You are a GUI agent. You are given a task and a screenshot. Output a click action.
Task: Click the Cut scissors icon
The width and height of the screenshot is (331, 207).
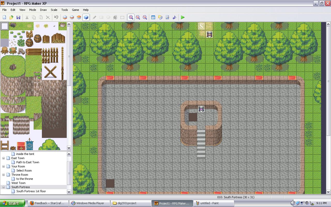click(27, 17)
